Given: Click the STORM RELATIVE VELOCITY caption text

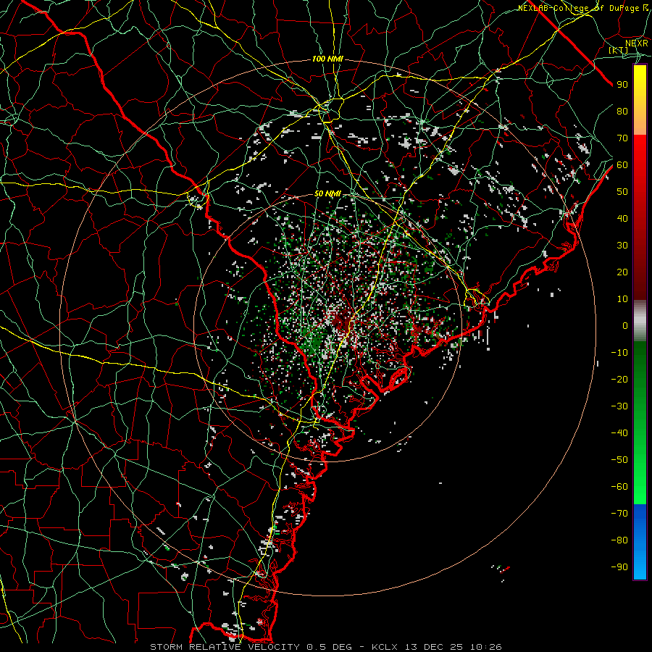Looking at the screenshot, I should pos(227,647).
